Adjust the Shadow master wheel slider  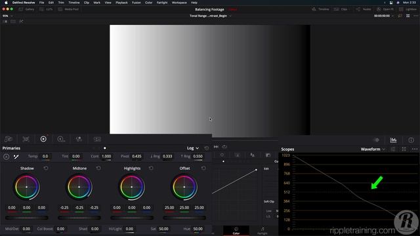pos(27,218)
